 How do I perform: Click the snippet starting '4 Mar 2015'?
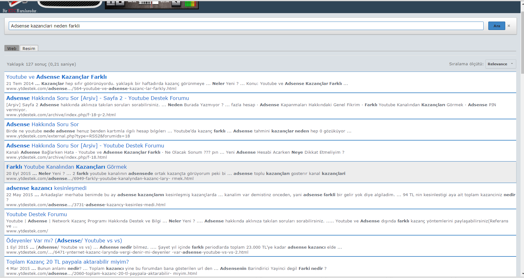click(x=166, y=269)
